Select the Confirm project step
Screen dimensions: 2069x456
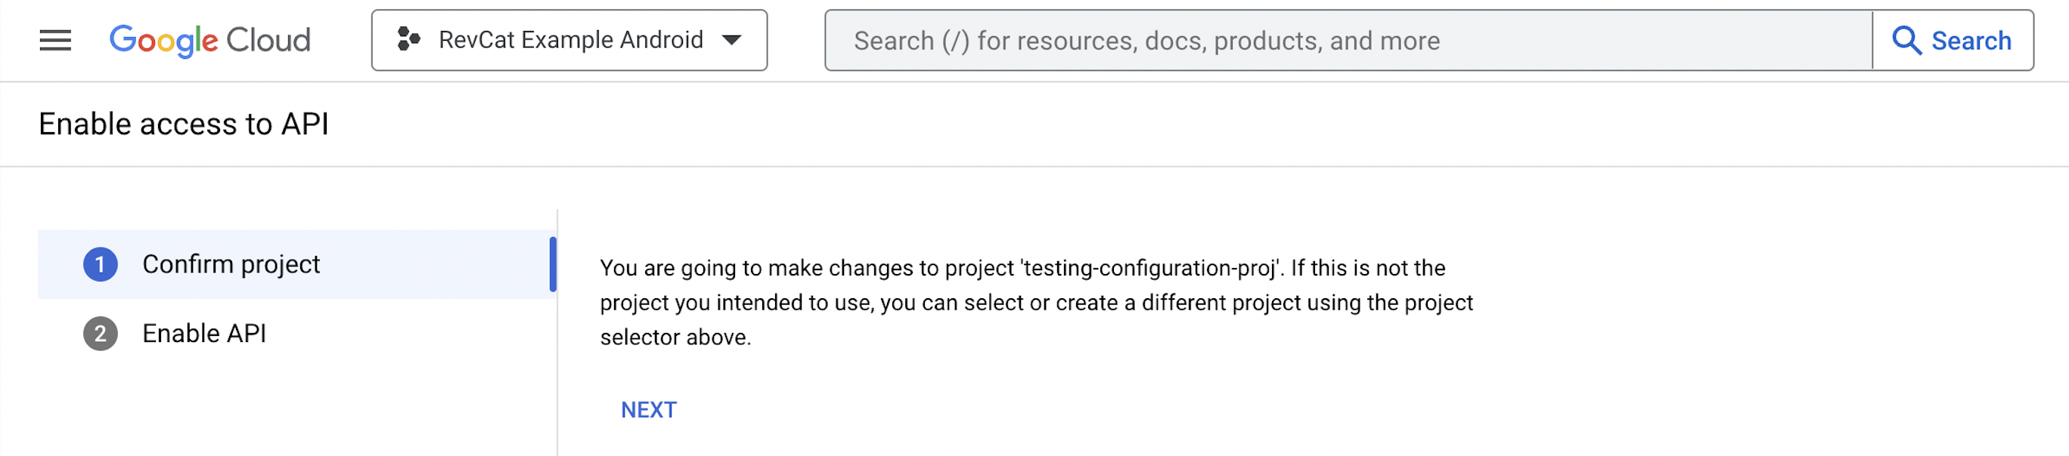click(231, 264)
